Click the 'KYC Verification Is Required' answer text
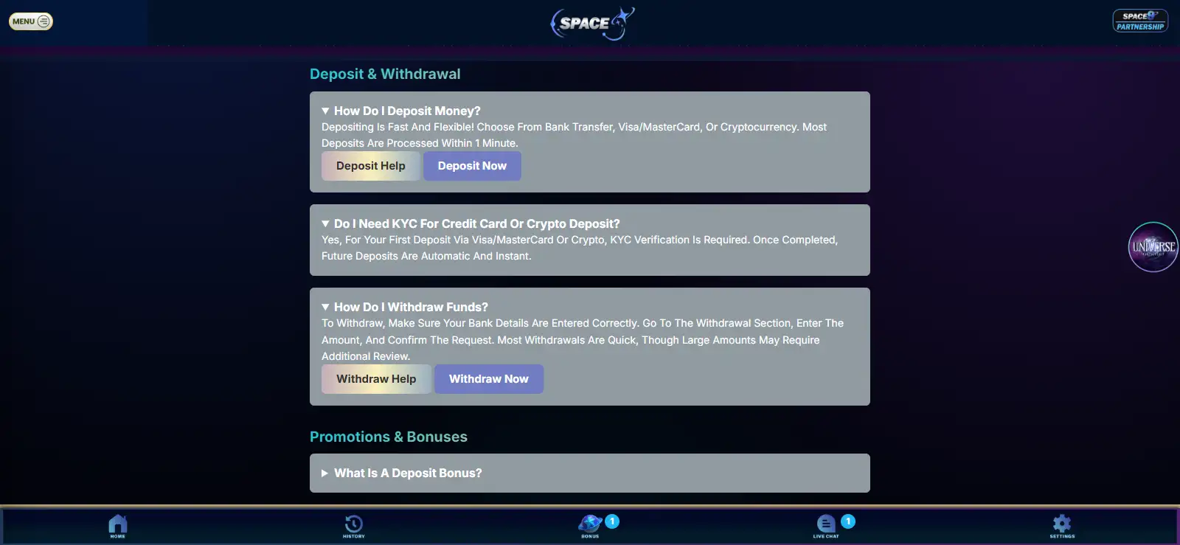 [x=580, y=248]
